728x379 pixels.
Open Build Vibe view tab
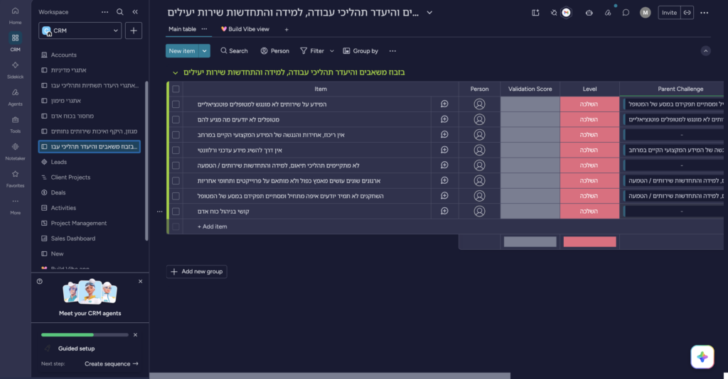[245, 28]
